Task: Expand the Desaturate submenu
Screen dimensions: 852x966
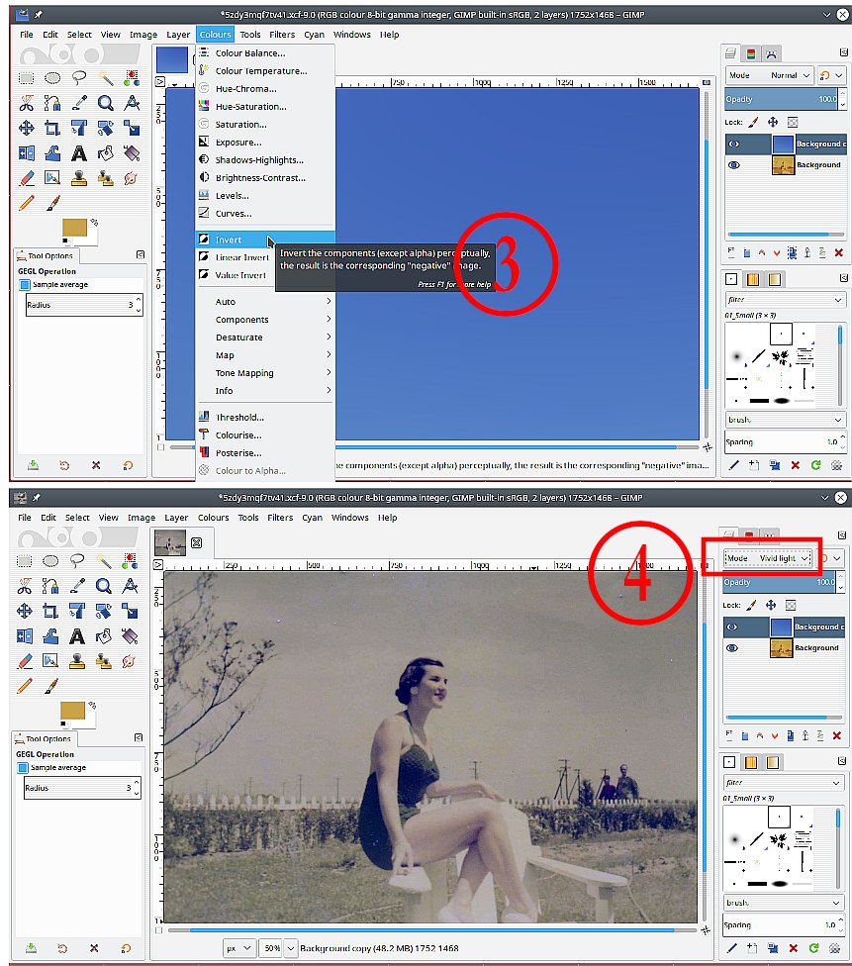Action: point(265,337)
